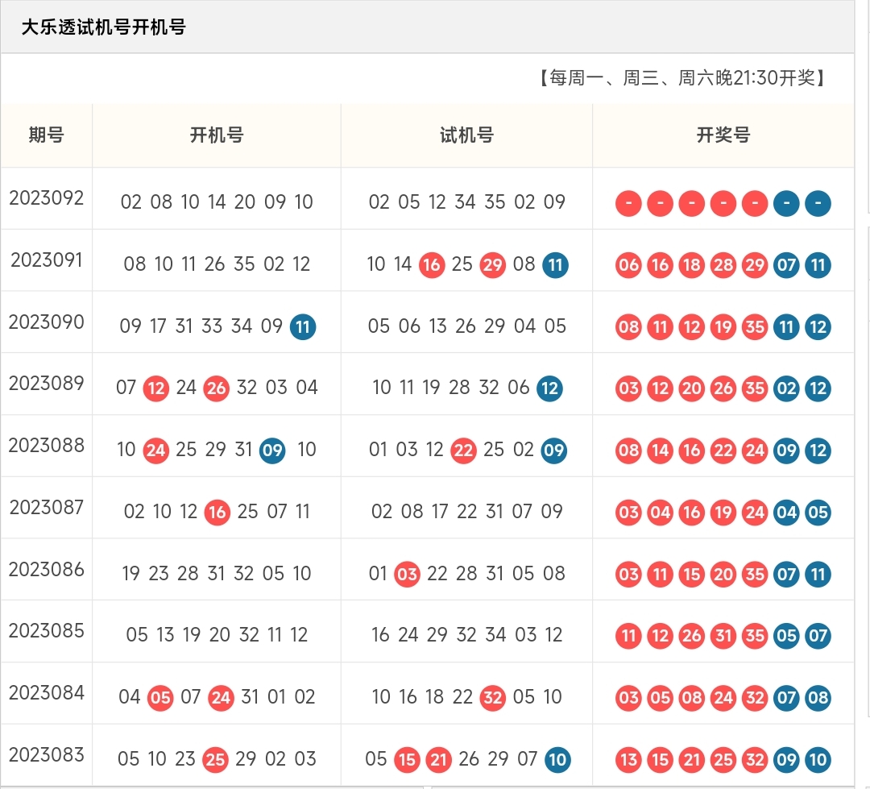This screenshot has width=870, height=789.
Task: Click red ball 08 in 2023090 开奖号
Action: click(x=628, y=327)
